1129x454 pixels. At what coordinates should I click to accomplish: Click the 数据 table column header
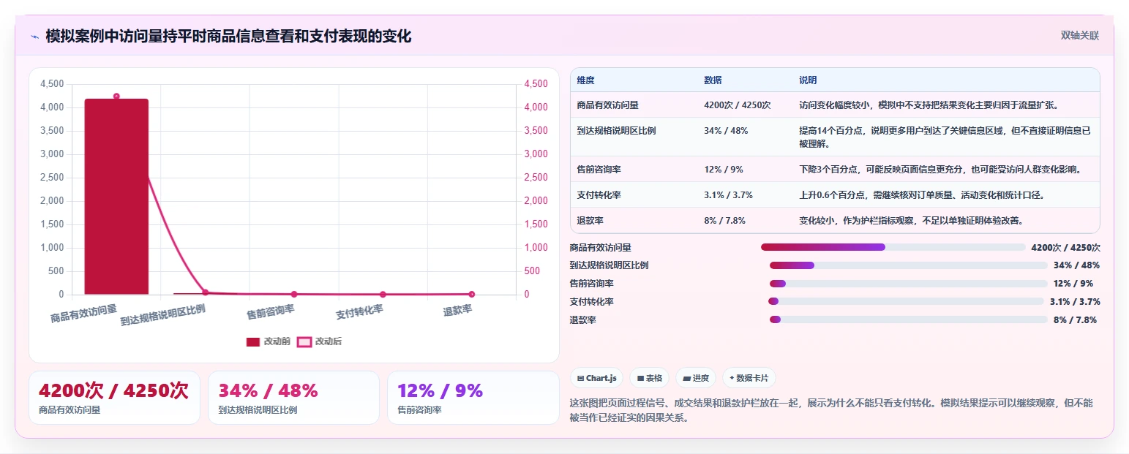(713, 80)
